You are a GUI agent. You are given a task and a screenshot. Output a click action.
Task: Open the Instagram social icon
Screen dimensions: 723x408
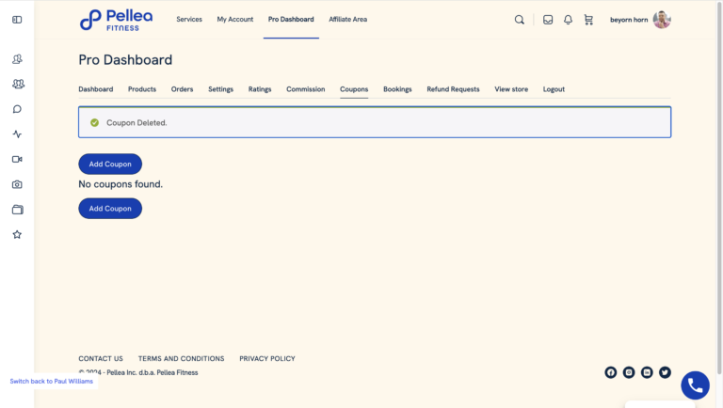coord(629,372)
